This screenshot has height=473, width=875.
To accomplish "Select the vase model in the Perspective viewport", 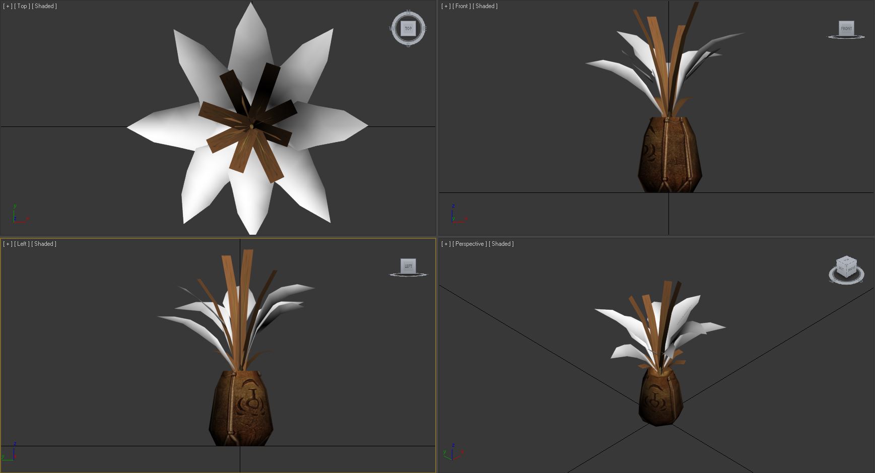I will pyautogui.click(x=660, y=397).
